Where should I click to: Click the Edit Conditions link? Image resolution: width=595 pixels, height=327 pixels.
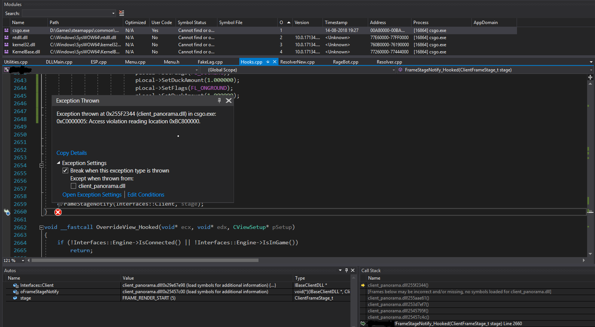[146, 195]
